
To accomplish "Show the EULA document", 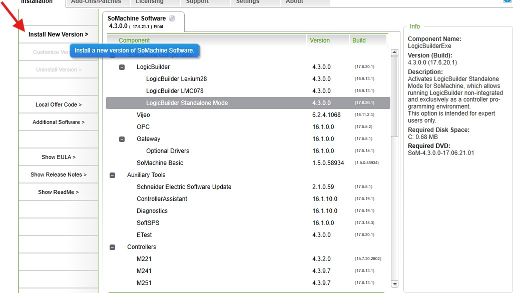I will tap(59, 157).
